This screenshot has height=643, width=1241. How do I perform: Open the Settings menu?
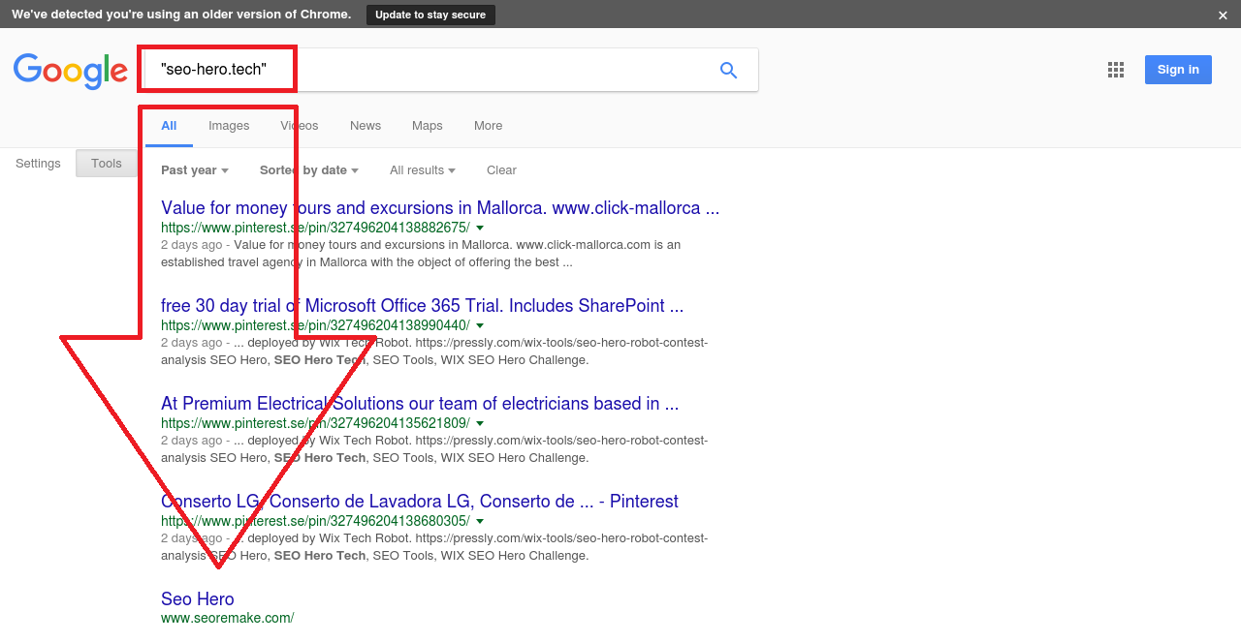(38, 164)
